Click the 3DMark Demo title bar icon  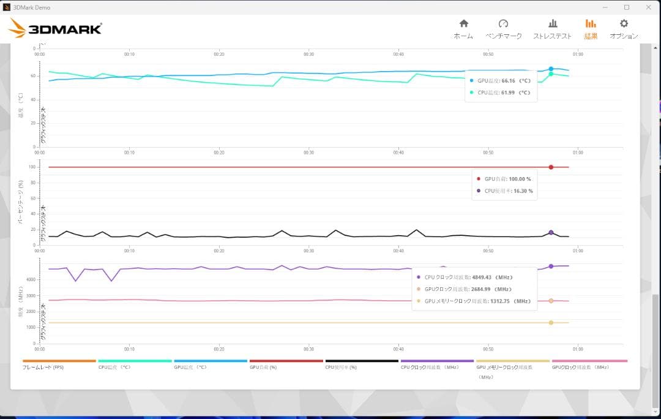[7, 7]
